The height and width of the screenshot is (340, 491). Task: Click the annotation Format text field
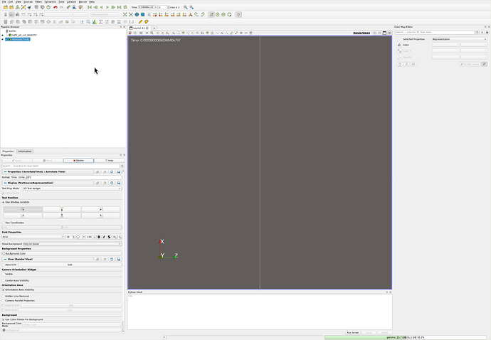pos(66,177)
